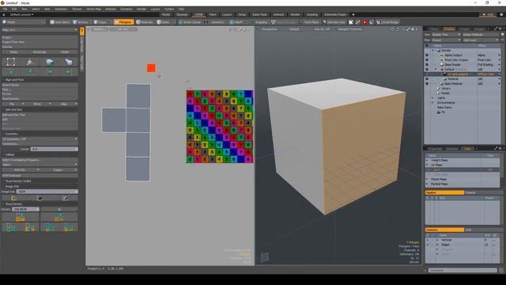
Task: Click the yellow image size preset icon
Action: pos(14,198)
